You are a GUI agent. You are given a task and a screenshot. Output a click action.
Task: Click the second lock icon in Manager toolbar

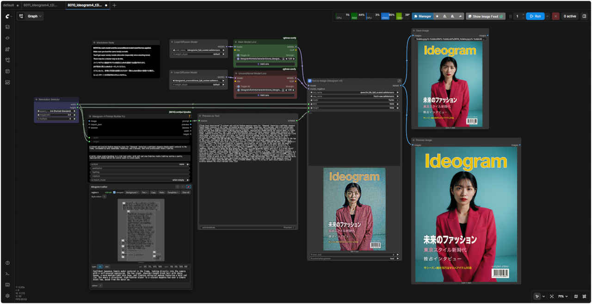click(x=453, y=16)
